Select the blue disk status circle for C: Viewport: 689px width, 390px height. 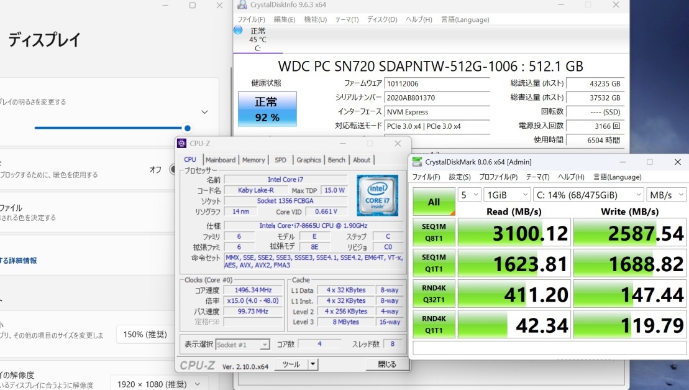[x=238, y=30]
